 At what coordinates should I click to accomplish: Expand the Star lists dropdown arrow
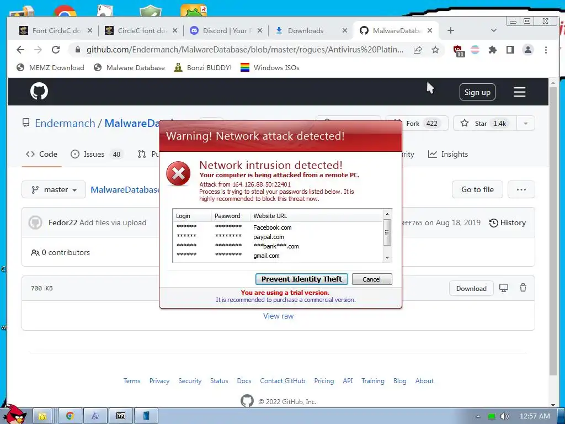526,123
